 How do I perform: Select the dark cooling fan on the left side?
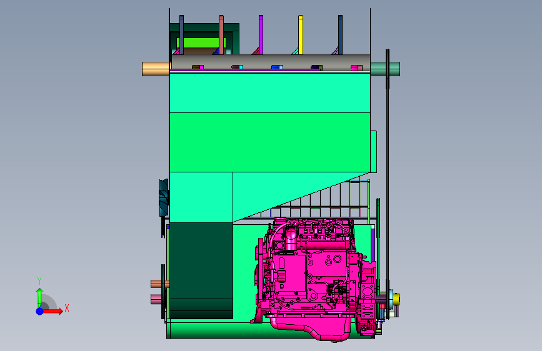[x=164, y=197]
